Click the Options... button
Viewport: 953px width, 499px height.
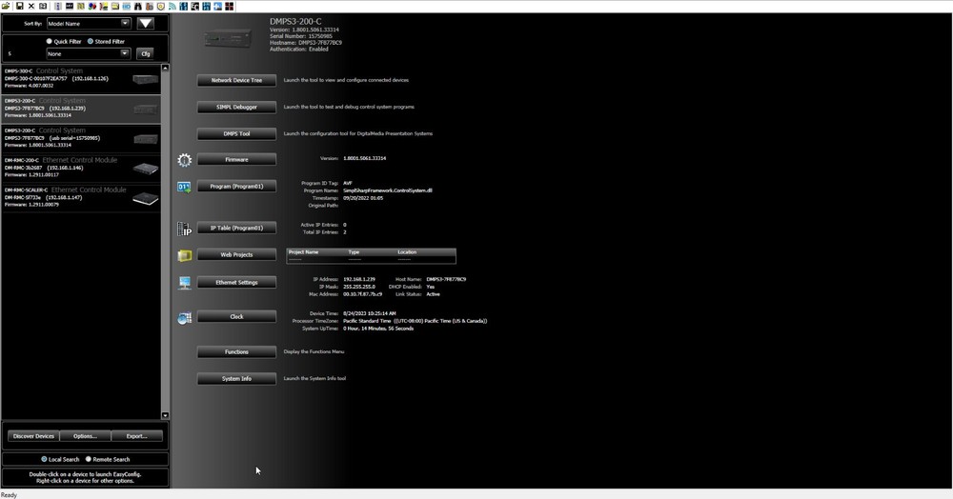coord(85,436)
